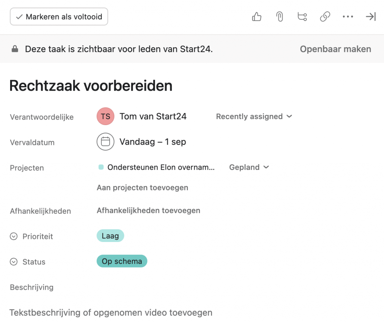Close the task pane with arrow icon

(x=370, y=17)
